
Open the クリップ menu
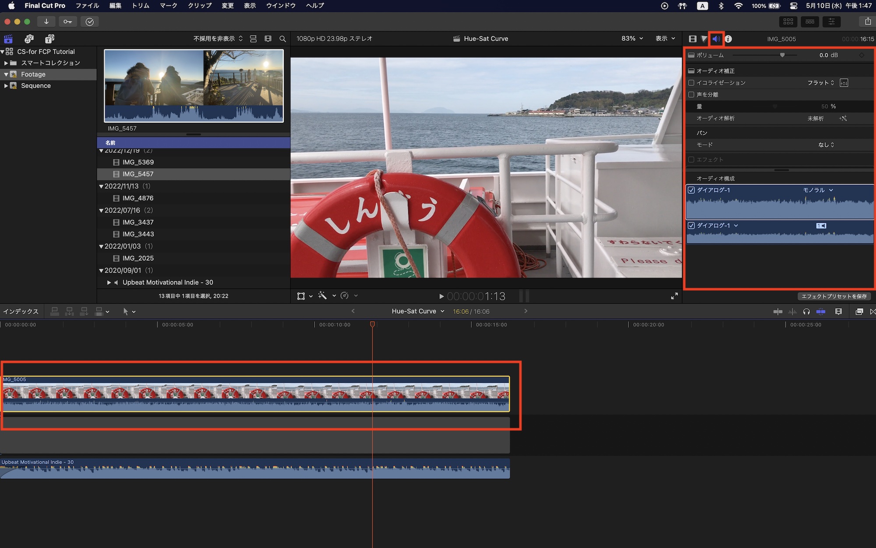(199, 6)
